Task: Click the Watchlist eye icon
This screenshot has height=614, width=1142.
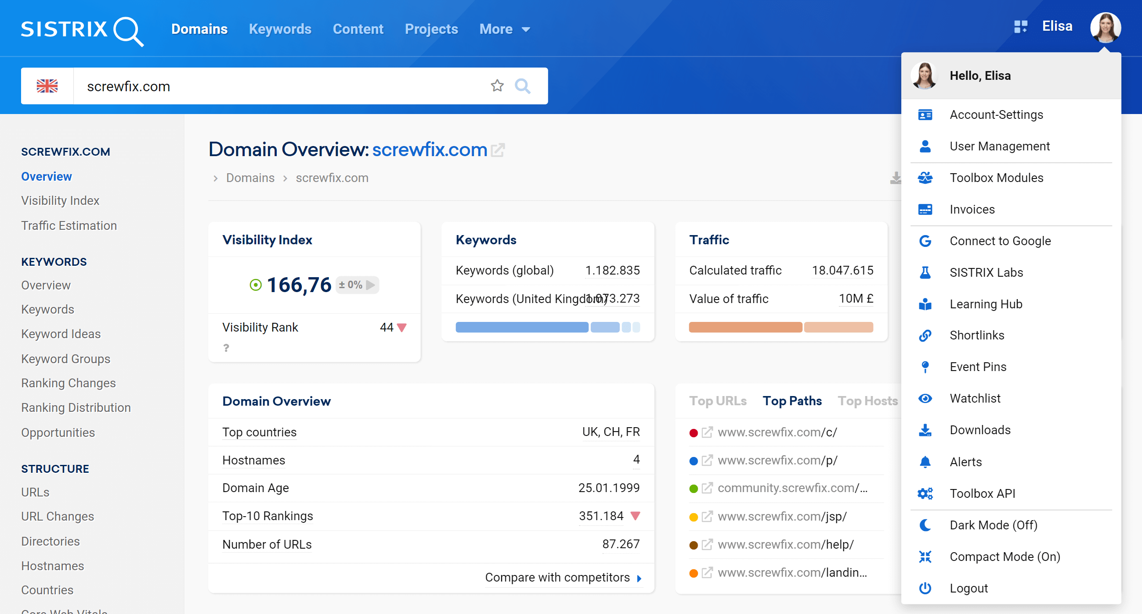Action: [925, 398]
